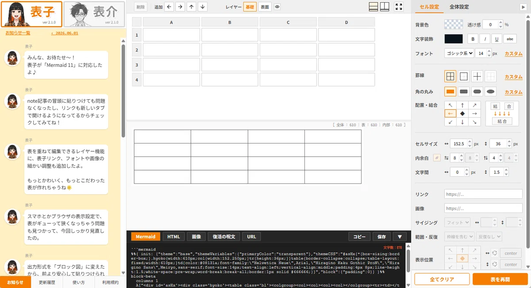Screen dimensions: 531x288
Task: Choose the ellipse corner shape
Action: 490,92
